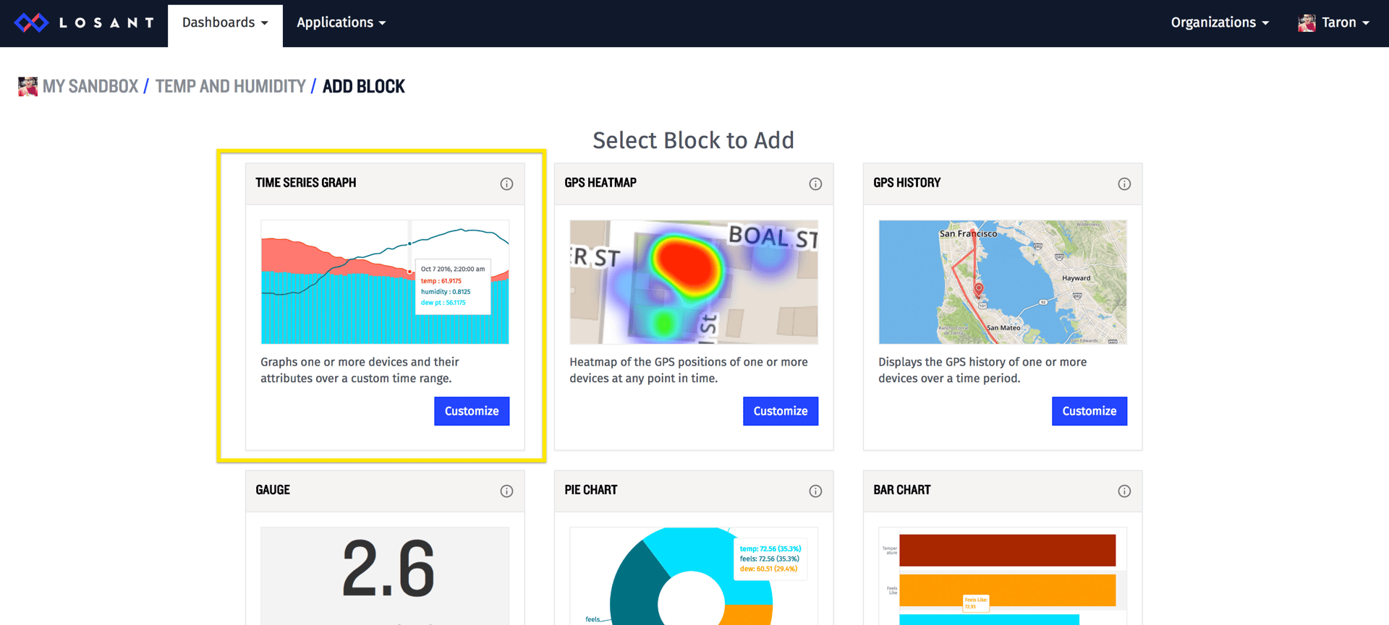Click the GPS History map preview

point(1002,282)
